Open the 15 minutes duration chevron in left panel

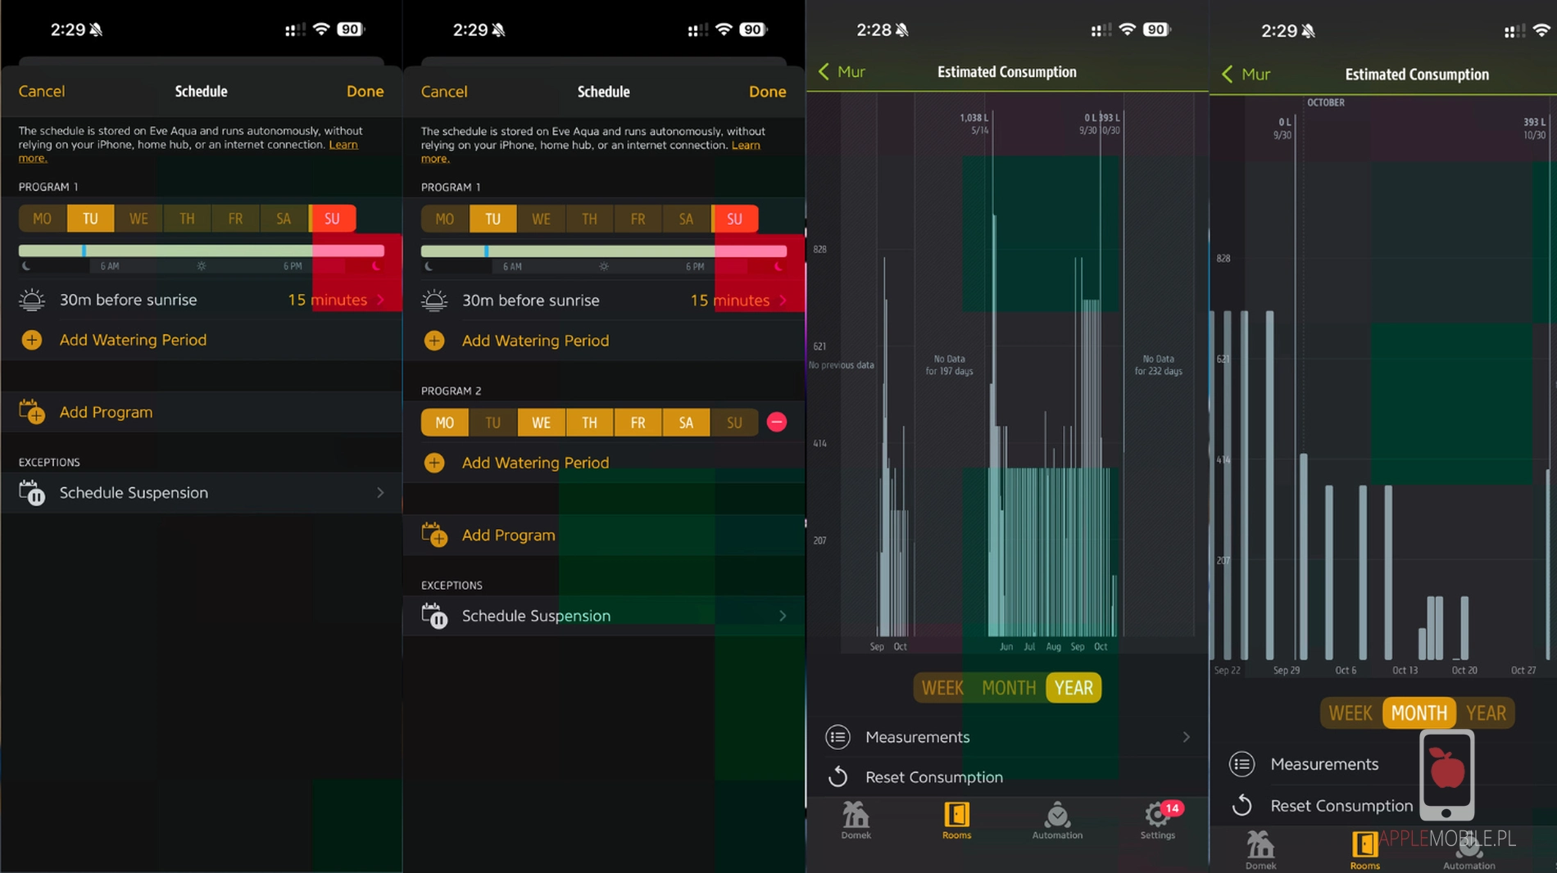click(380, 300)
